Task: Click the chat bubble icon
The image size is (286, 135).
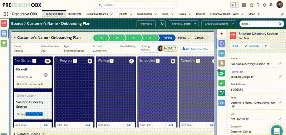Action: pyautogui.click(x=277, y=130)
